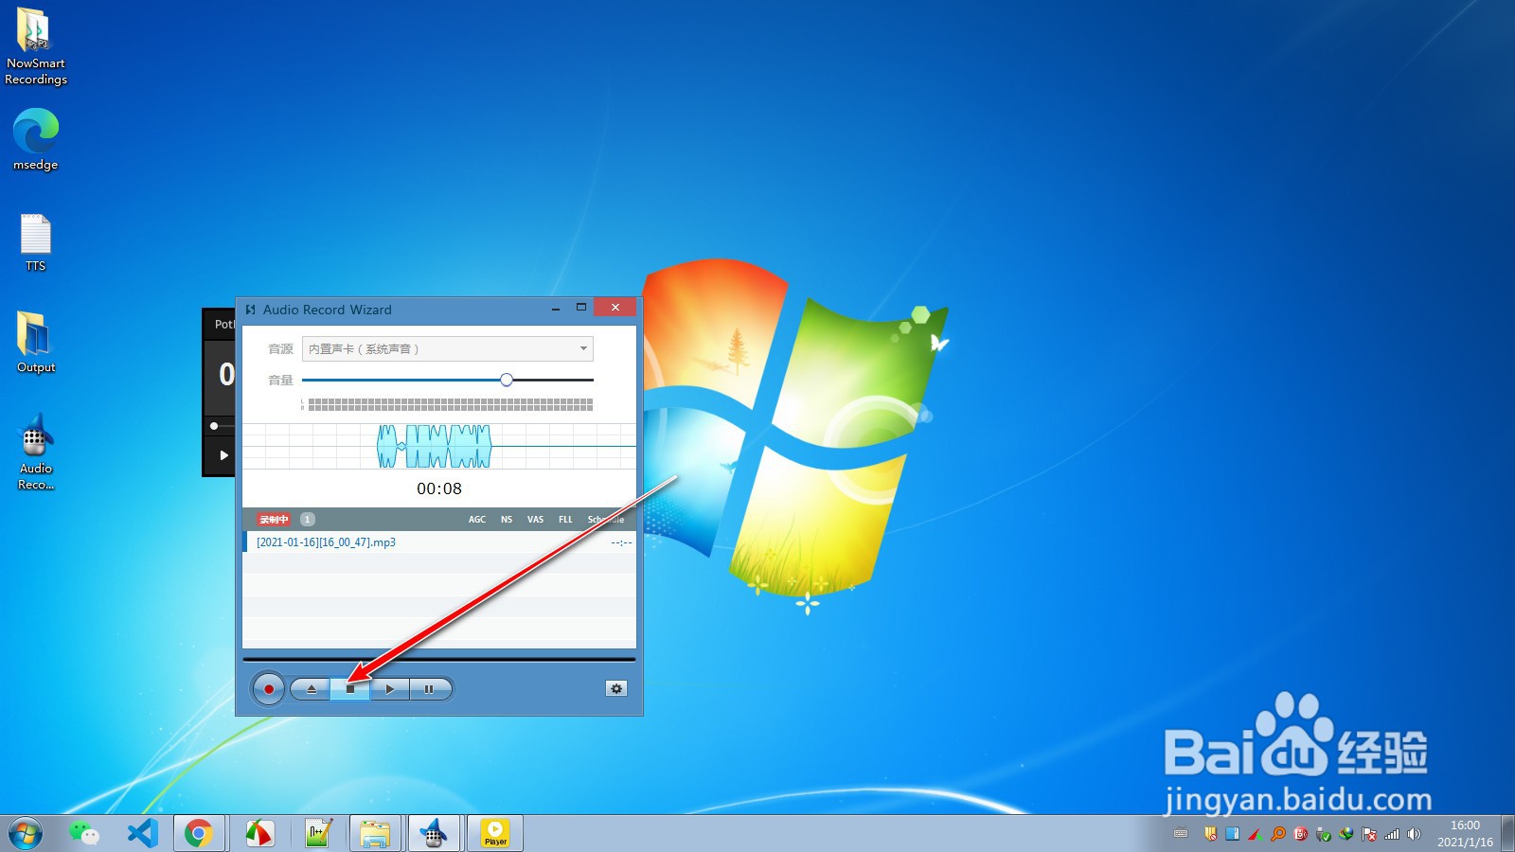The image size is (1515, 852).
Task: Toggle the VAS option
Action: point(535,520)
